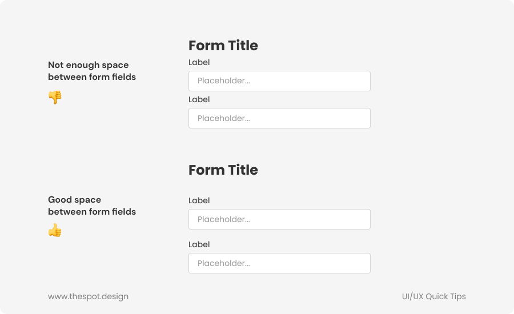Select the upper "Form Title" heading
This screenshot has height=314, width=514.
(x=223, y=46)
